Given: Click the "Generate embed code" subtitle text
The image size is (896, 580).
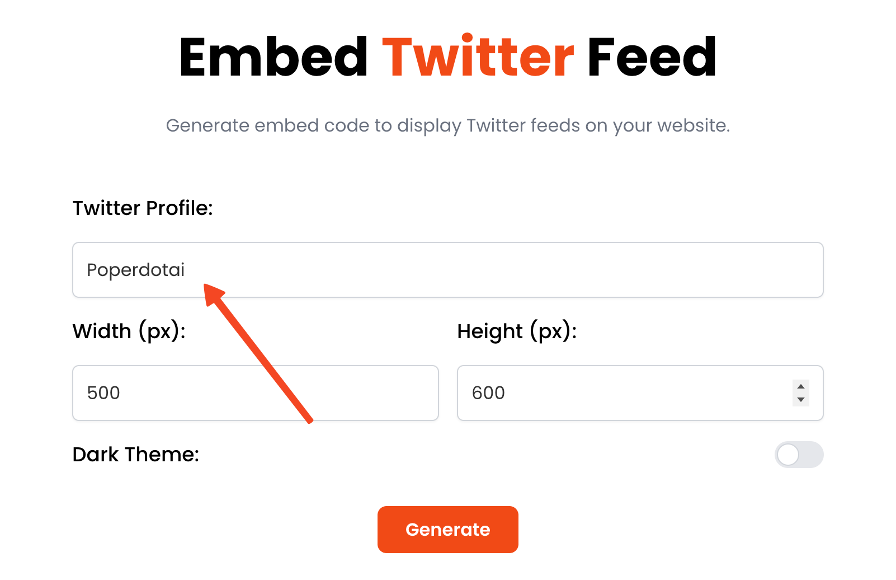Looking at the screenshot, I should (x=447, y=125).
